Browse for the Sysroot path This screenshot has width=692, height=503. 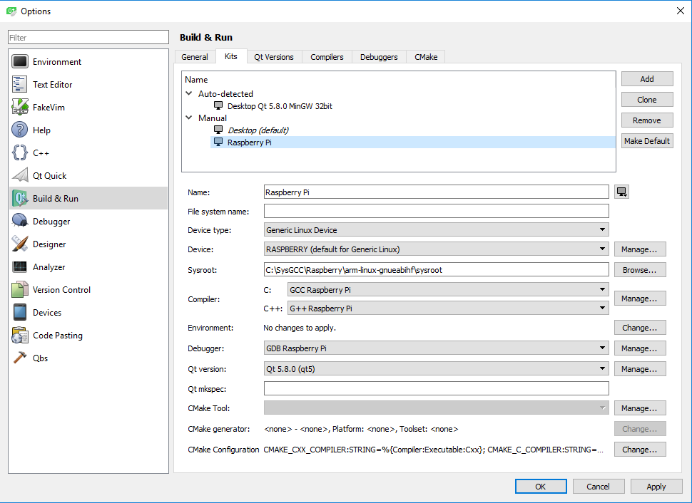tap(639, 270)
